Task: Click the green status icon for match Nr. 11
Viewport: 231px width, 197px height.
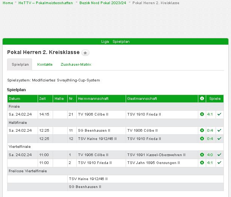Action: [202, 130]
